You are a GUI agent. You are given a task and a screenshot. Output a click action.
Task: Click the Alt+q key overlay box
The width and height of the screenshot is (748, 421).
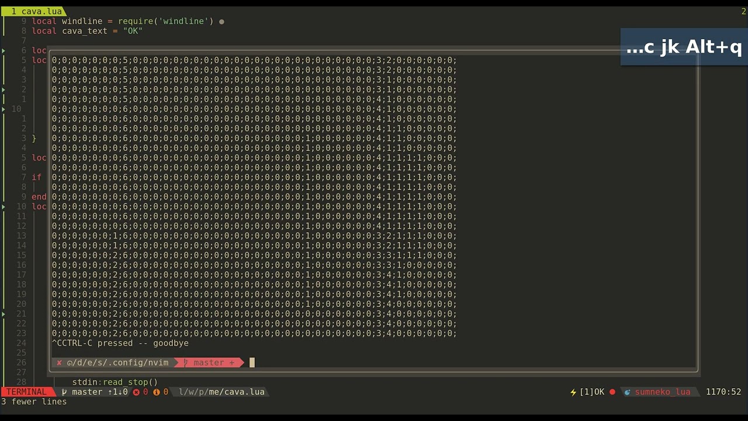[684, 47]
